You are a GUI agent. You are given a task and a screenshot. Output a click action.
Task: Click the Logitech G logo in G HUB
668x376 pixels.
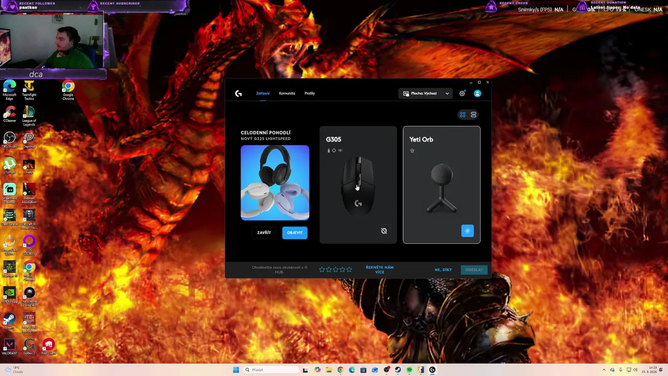coord(238,93)
